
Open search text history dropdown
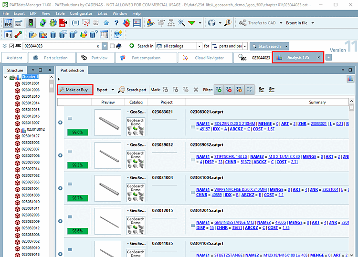105,46
